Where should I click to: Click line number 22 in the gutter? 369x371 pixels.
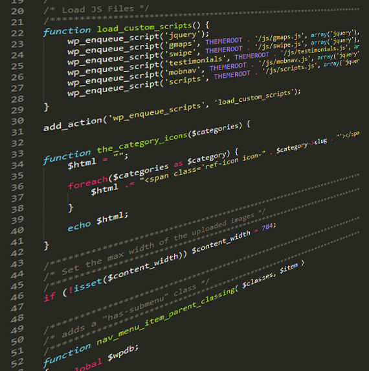coord(17,33)
